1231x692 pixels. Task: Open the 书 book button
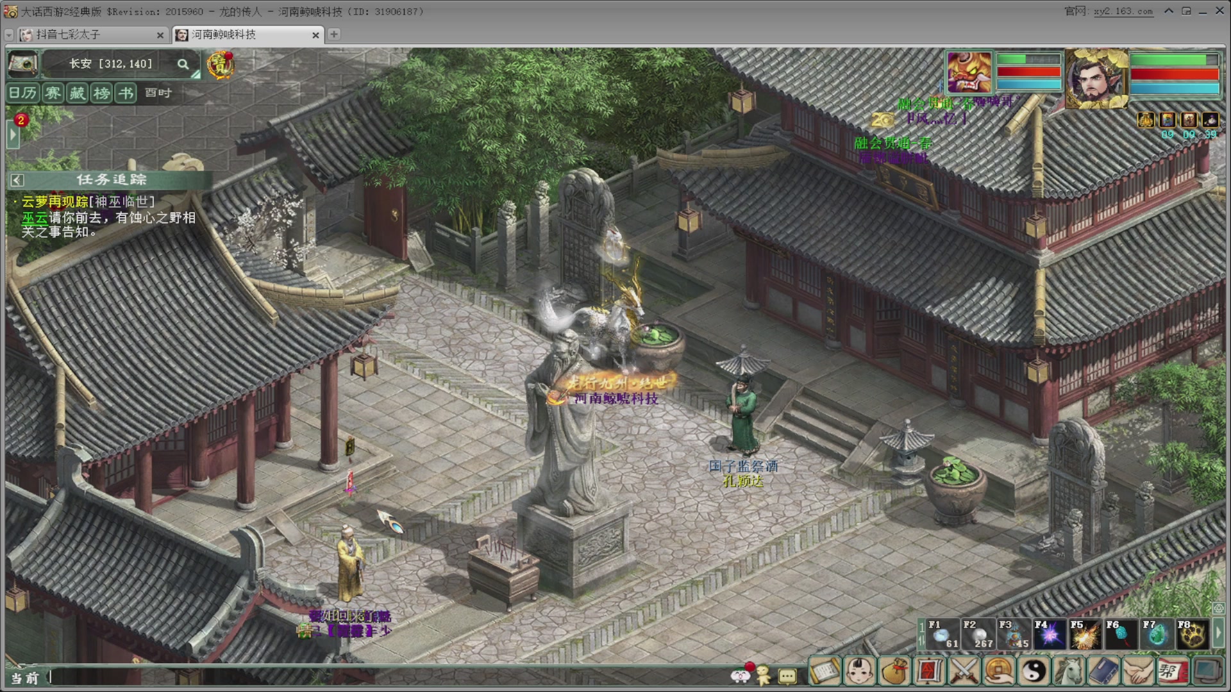(126, 94)
